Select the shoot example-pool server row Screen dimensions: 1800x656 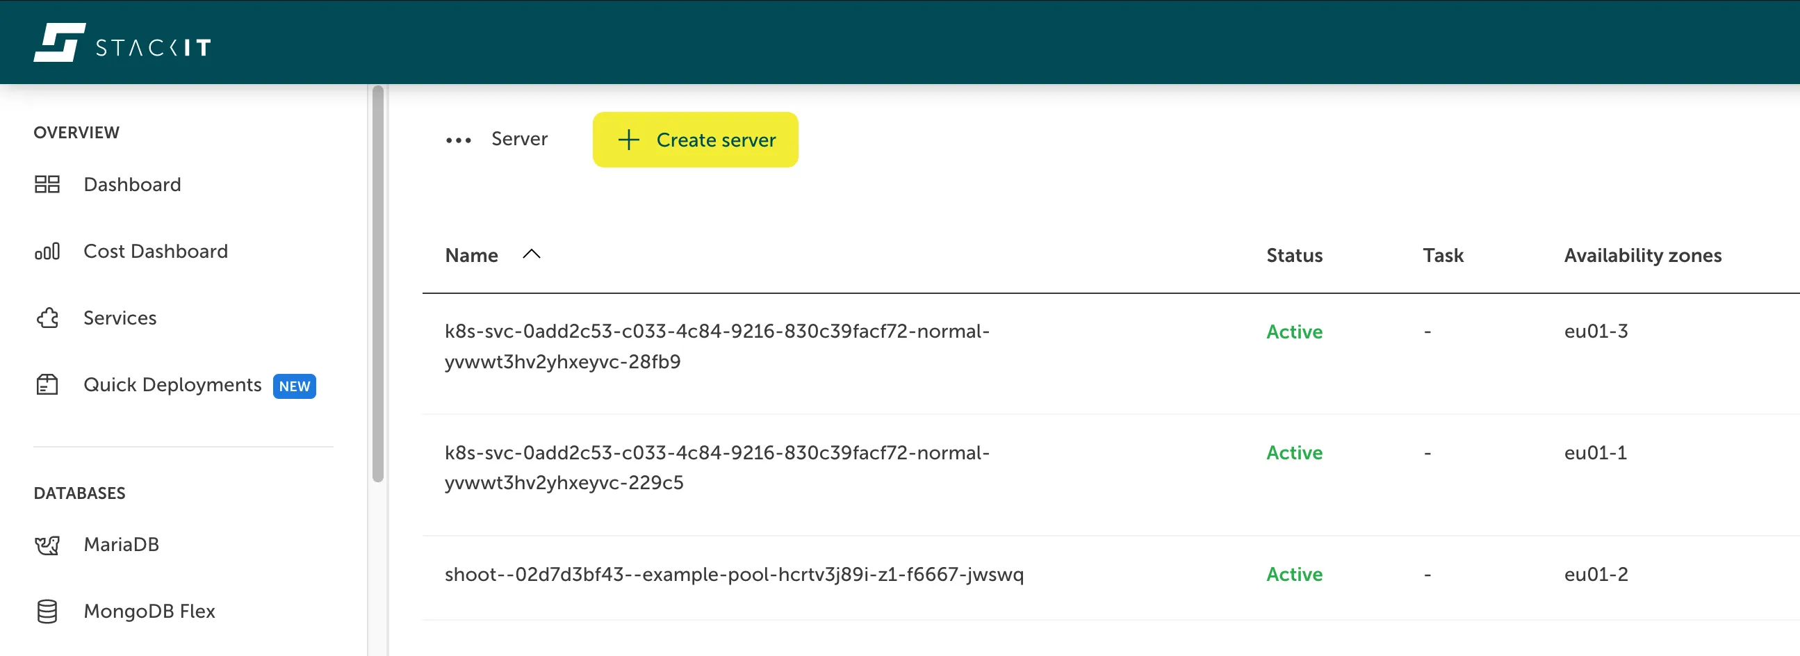[x=734, y=574]
